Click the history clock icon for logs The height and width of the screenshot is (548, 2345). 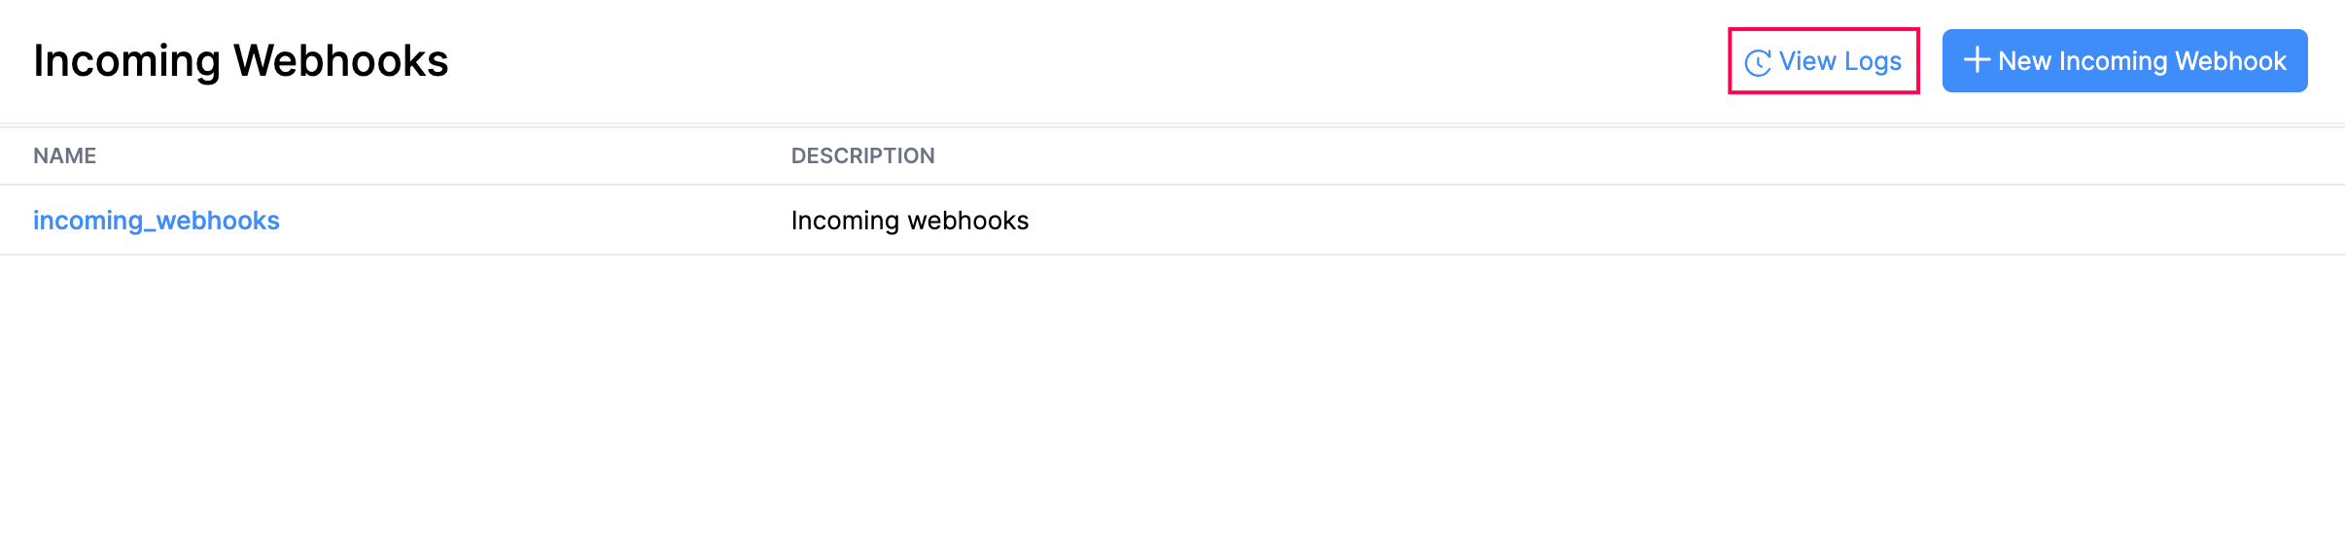click(1758, 62)
